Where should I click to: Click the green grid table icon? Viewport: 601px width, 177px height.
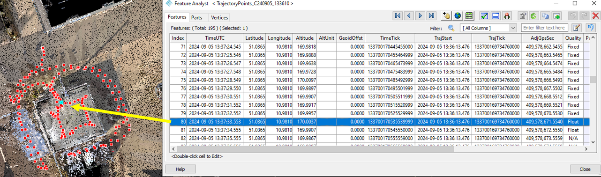(469, 16)
